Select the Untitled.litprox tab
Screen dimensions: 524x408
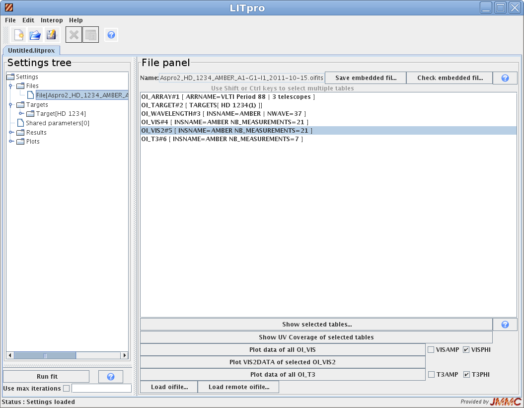31,51
